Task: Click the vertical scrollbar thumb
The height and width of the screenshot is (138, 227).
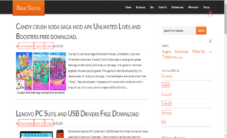Action: click(226, 19)
